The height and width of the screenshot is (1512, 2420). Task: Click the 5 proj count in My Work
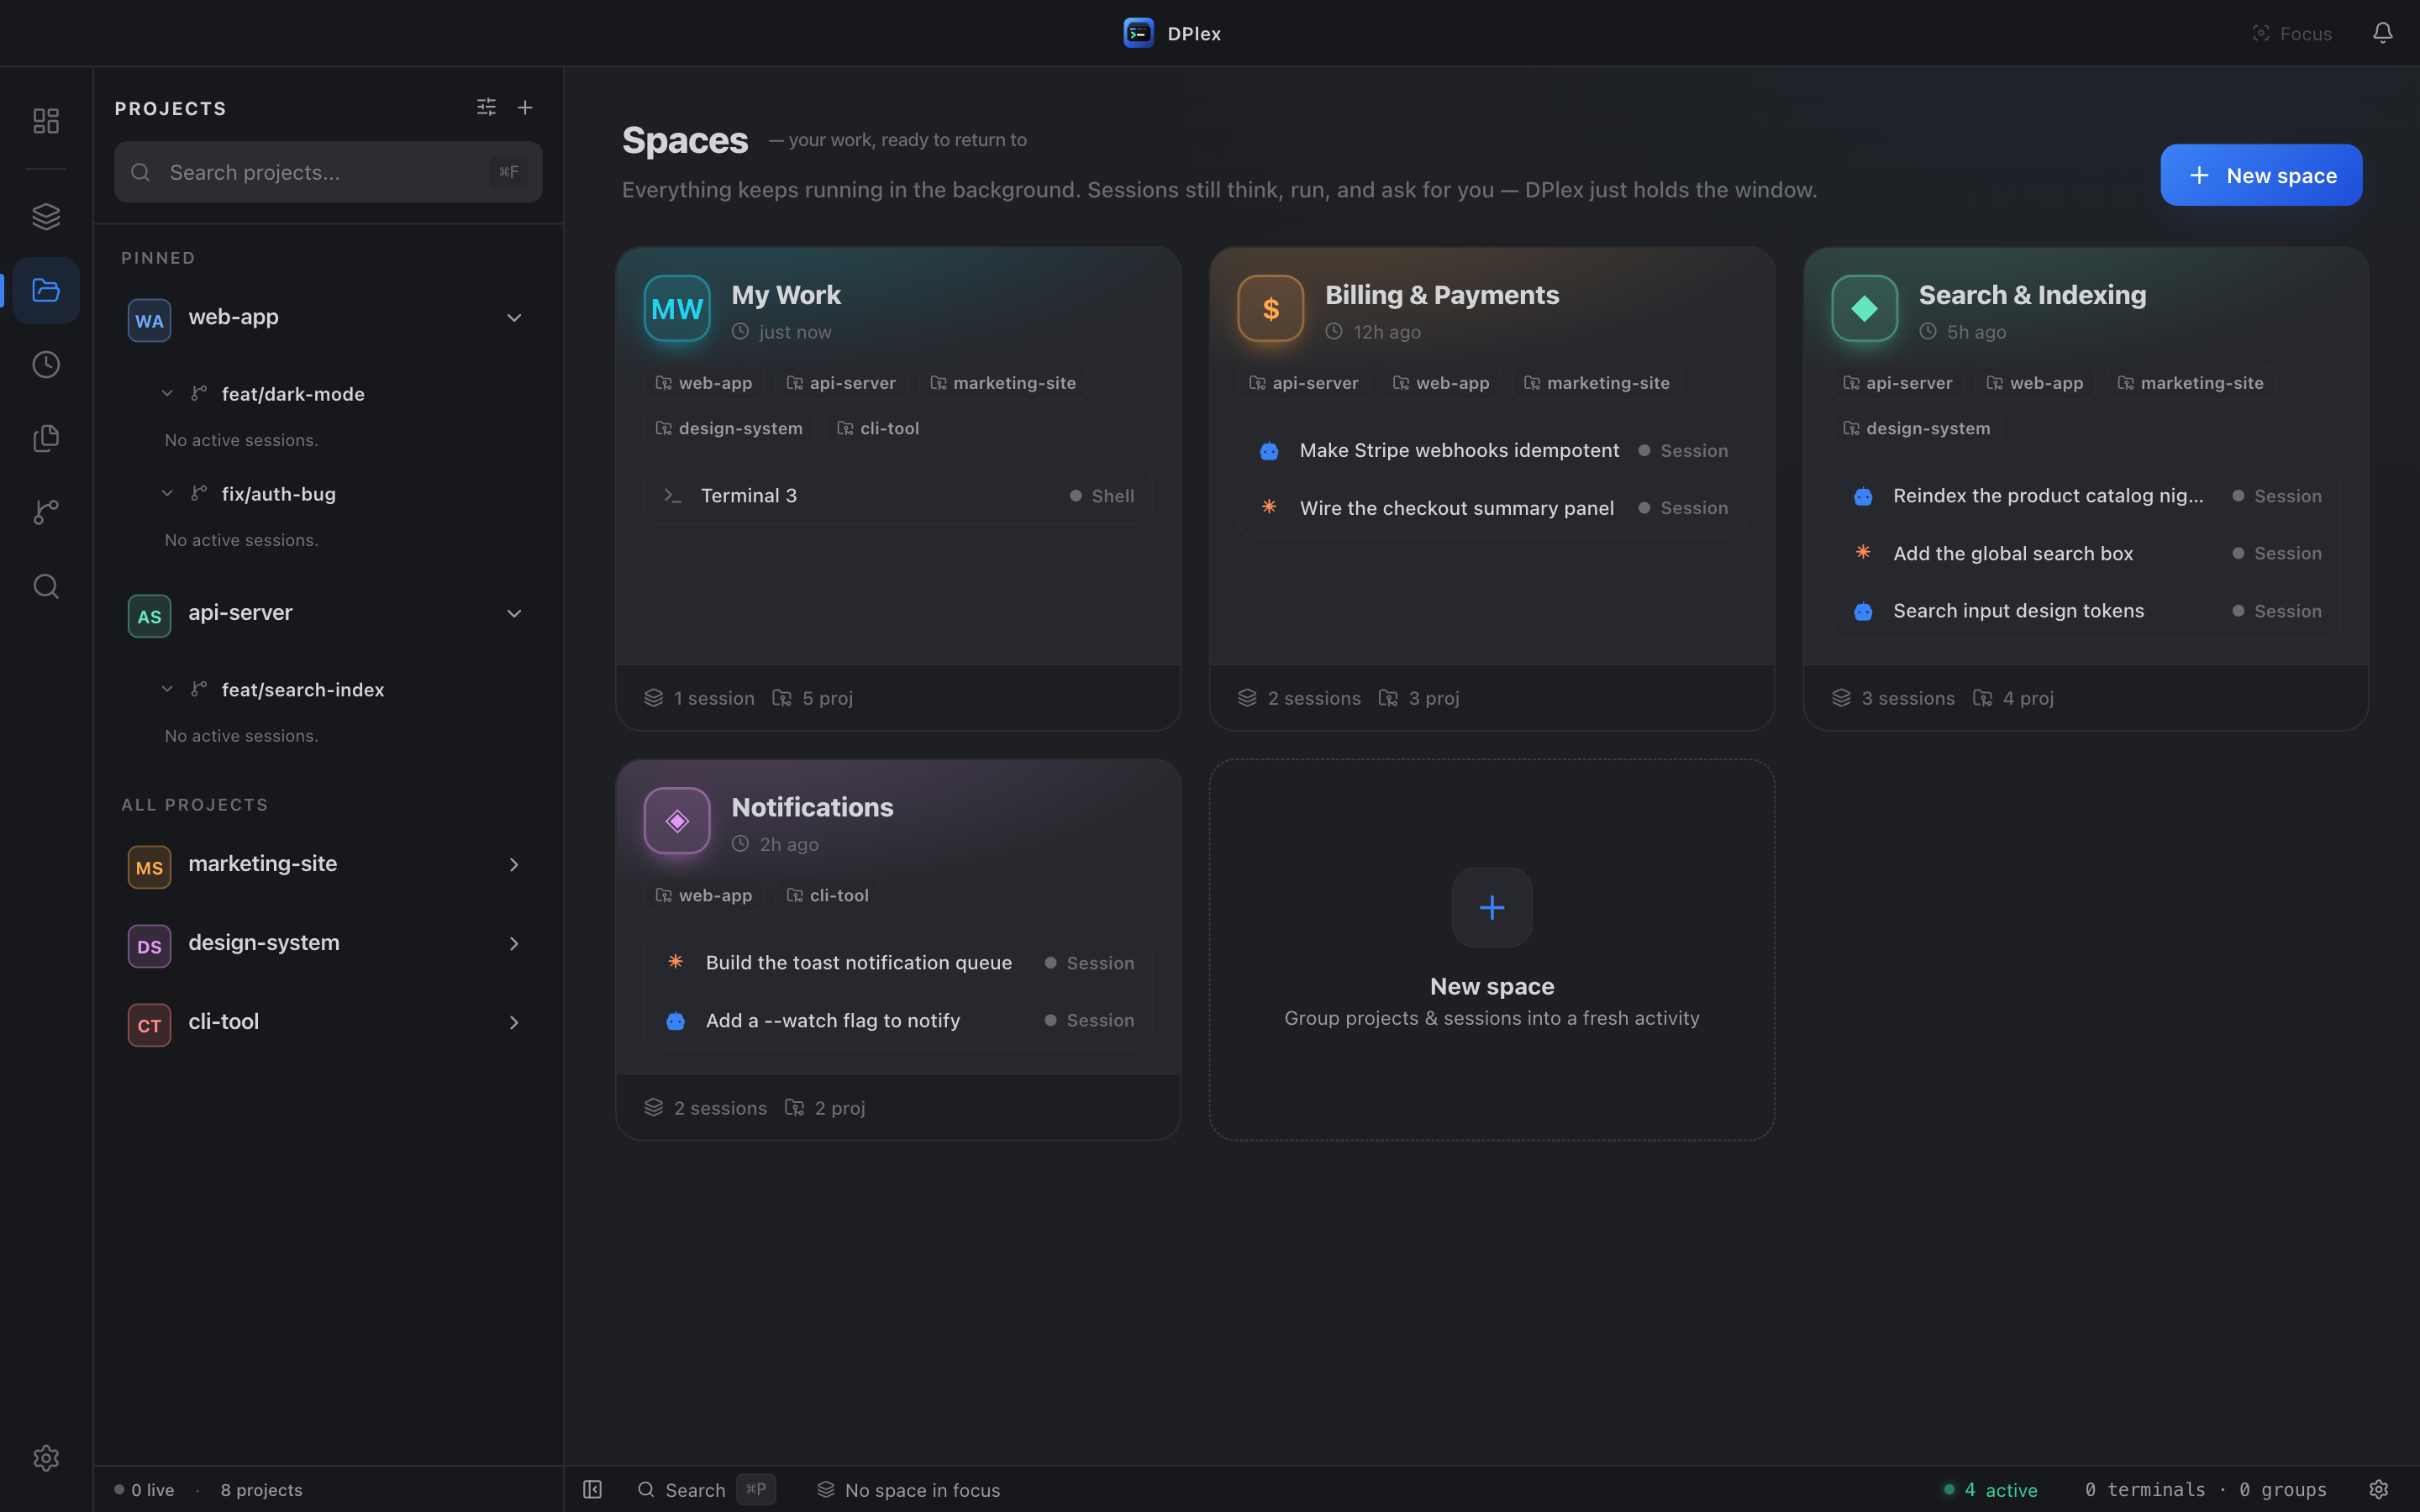pyautogui.click(x=813, y=698)
